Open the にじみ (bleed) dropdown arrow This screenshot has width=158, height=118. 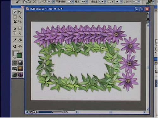[x=121, y=2]
